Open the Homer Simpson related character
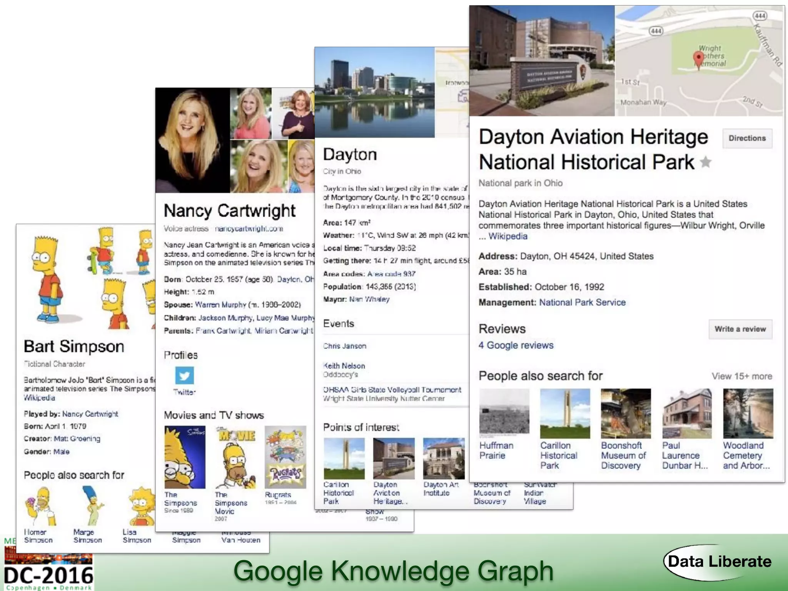Screen dimensions: 788x591 coord(40,506)
